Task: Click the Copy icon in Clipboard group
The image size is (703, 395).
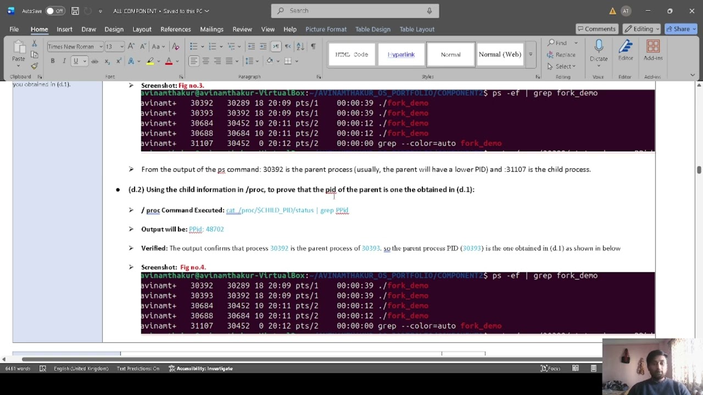Action: point(34,55)
